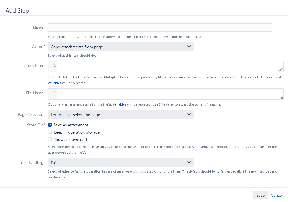Click the Add Step dialog heading
The height and width of the screenshot is (202, 288).
pos(17,10)
